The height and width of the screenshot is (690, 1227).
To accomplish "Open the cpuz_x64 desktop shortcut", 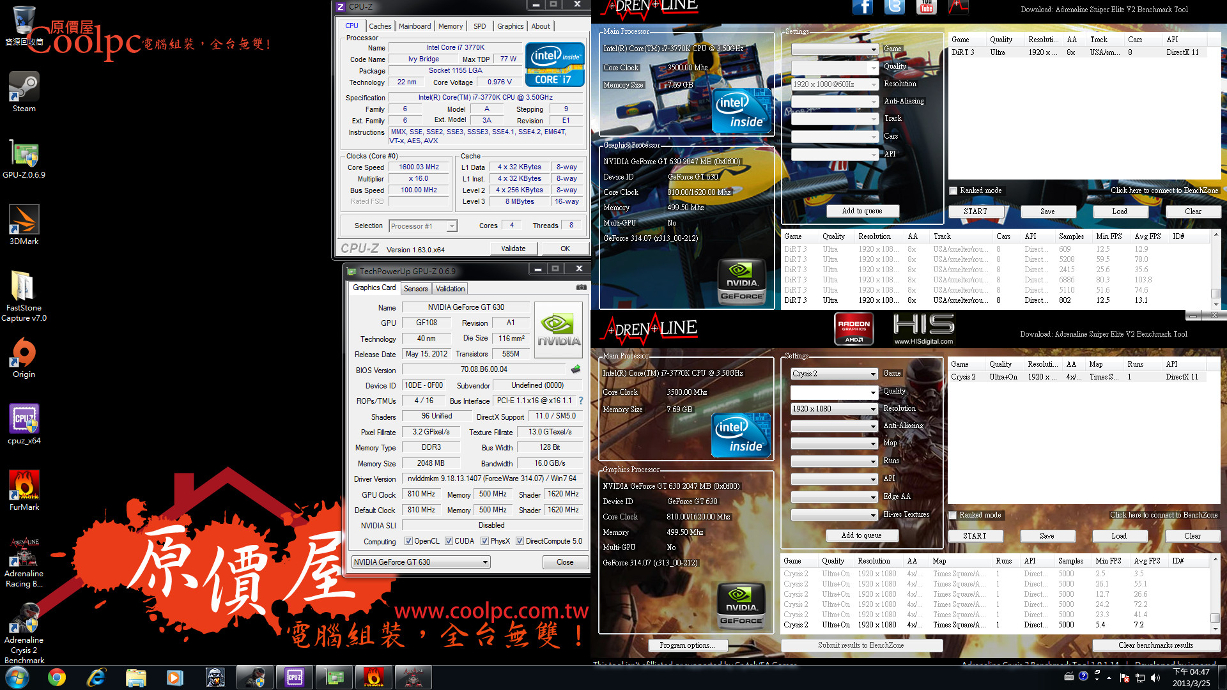I will (x=24, y=424).
